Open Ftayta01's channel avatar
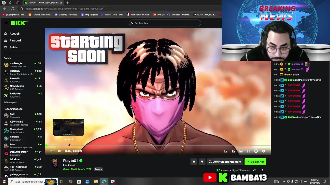This screenshot has width=330, height=185. (x=55, y=163)
